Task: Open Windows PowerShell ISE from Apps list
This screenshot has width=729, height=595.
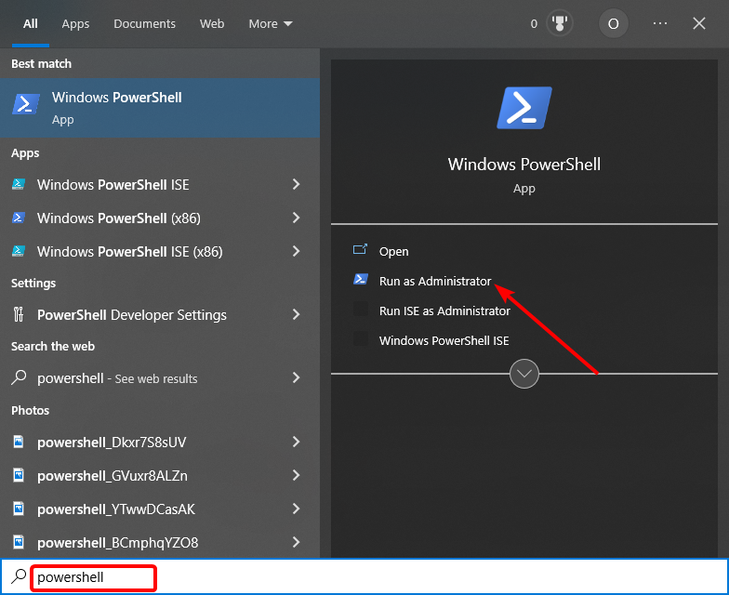Action: pos(160,184)
